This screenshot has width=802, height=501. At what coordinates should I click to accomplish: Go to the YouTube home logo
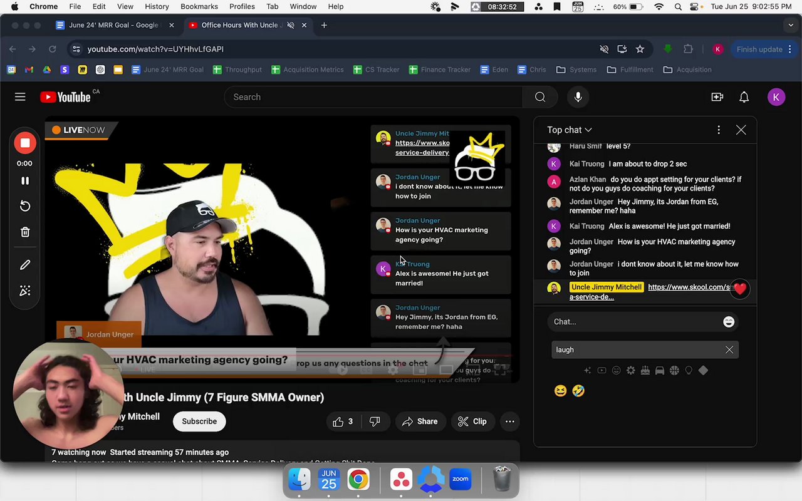pos(66,97)
